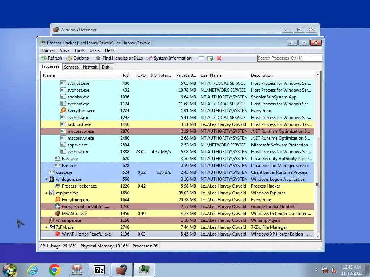
Task: Click the process list scroll up arrow
Action: (318, 74)
